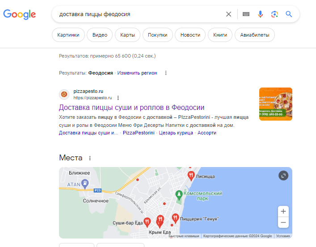Open the on-screen keyboard icon

[x=246, y=14]
